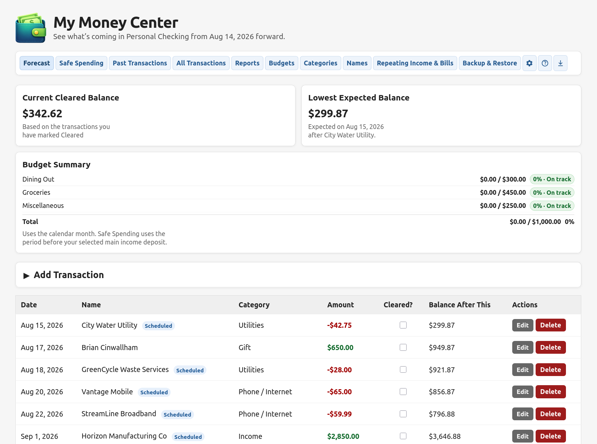The height and width of the screenshot is (444, 597).
Task: Open All Transactions tab
Action: pyautogui.click(x=201, y=63)
